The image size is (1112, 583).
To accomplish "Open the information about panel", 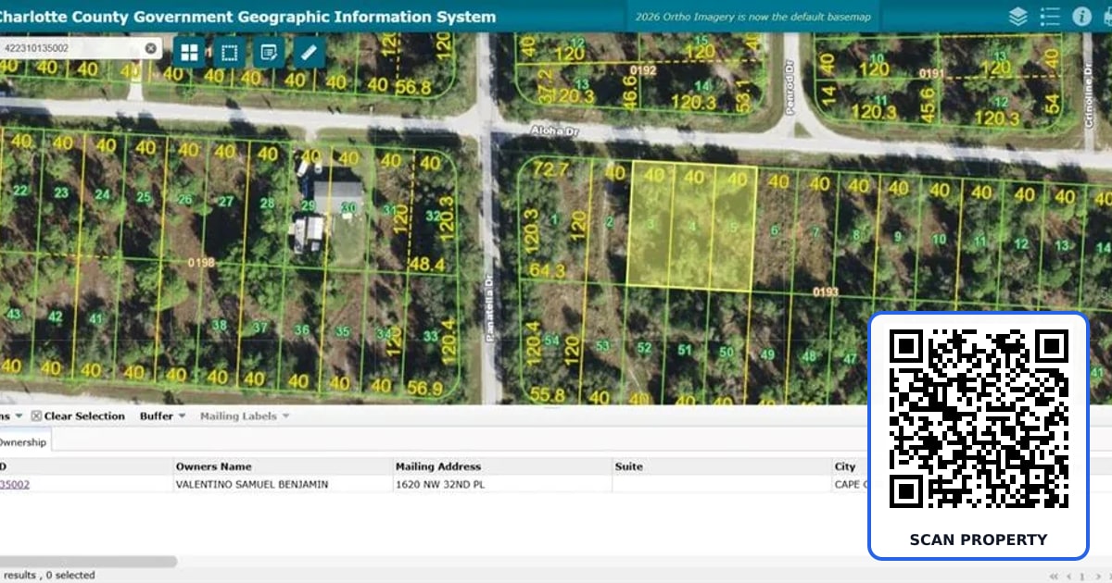I will point(1080,16).
